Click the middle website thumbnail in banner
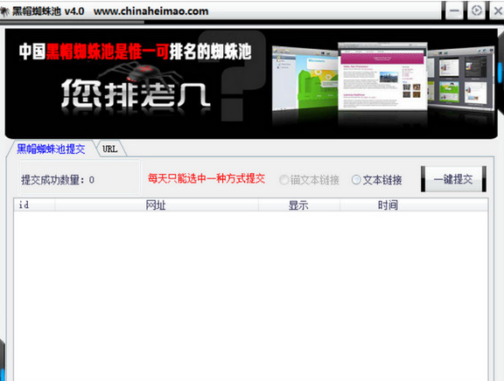Screen dimensions: 504x381 [382, 76]
